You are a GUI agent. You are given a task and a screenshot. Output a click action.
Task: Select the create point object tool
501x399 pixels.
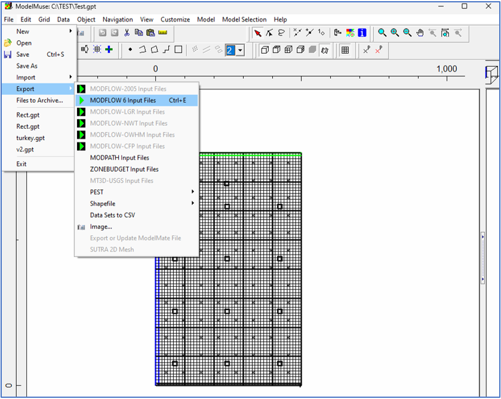130,50
